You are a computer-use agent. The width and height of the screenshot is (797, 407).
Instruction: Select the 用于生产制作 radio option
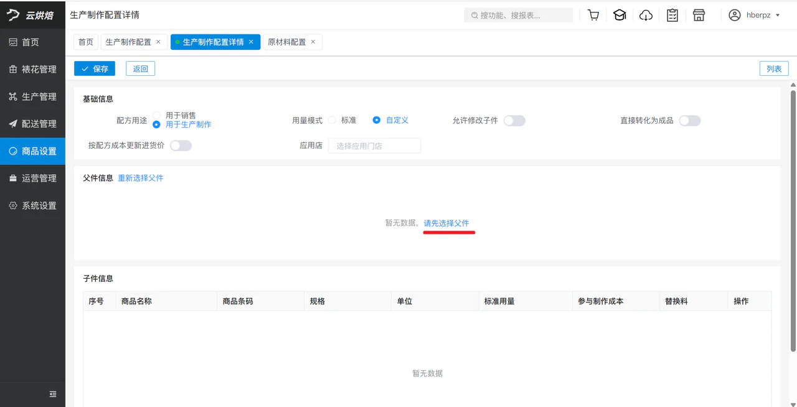tap(156, 124)
